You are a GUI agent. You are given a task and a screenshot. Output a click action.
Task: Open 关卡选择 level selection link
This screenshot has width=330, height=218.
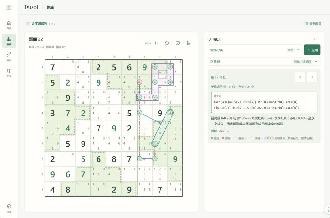[x=313, y=23]
